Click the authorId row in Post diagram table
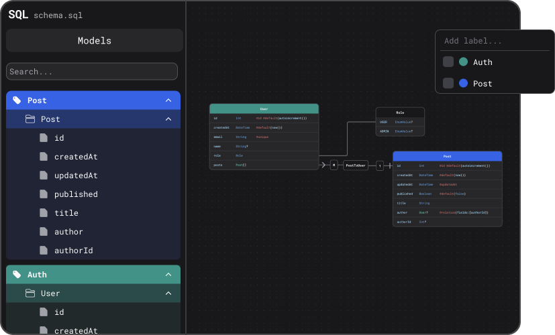 tap(448, 222)
